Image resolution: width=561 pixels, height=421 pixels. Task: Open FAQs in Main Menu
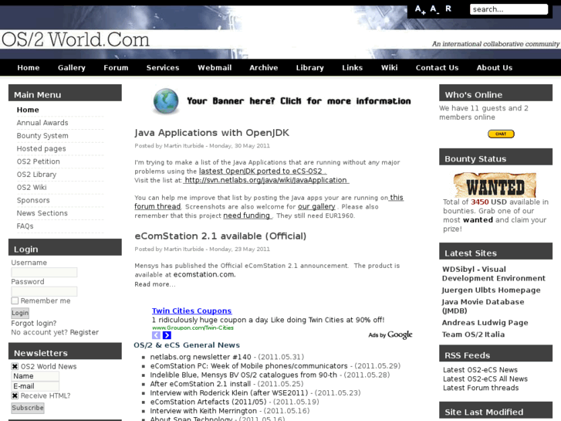(x=25, y=226)
